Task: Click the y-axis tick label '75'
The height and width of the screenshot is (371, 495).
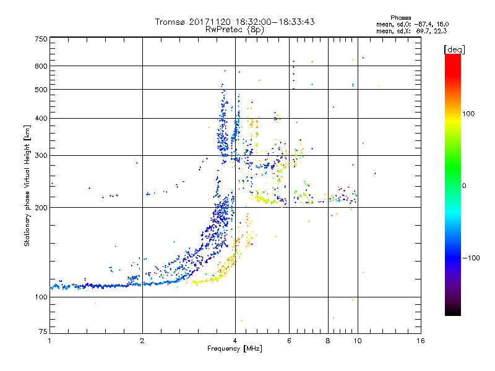Action: coord(43,331)
